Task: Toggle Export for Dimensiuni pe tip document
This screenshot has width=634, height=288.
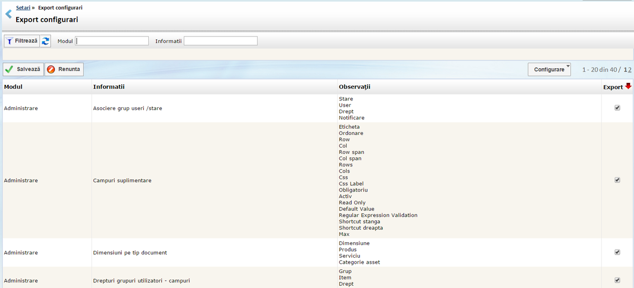Action: pos(617,252)
